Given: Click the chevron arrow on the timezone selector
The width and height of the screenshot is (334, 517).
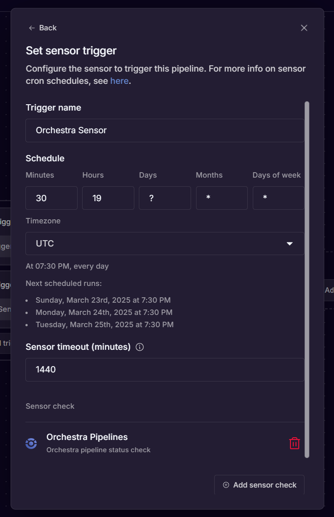Looking at the screenshot, I should [x=290, y=243].
